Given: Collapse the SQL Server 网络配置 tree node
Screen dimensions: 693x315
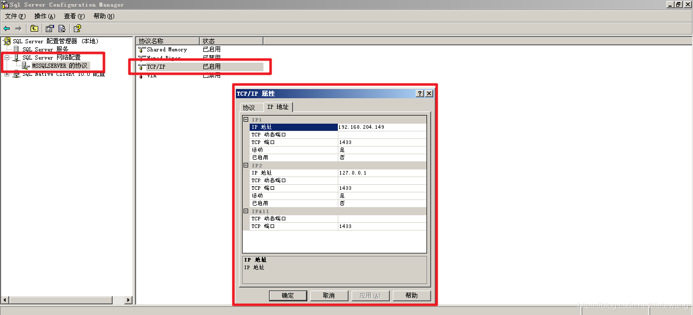Looking at the screenshot, I should coord(7,58).
